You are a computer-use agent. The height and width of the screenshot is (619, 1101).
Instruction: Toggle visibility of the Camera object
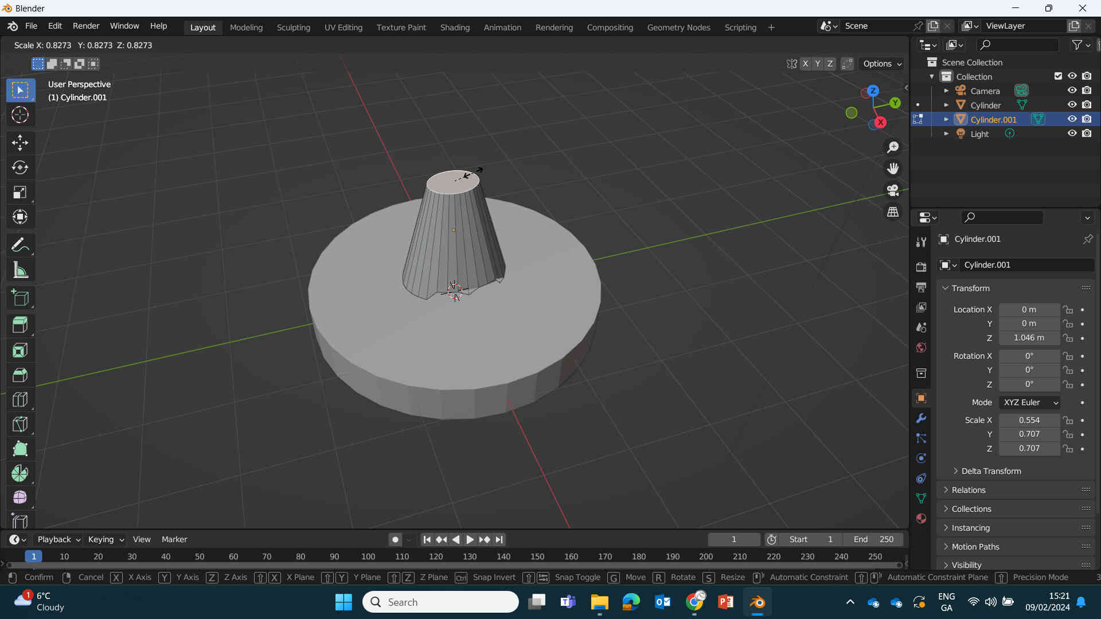coord(1072,91)
